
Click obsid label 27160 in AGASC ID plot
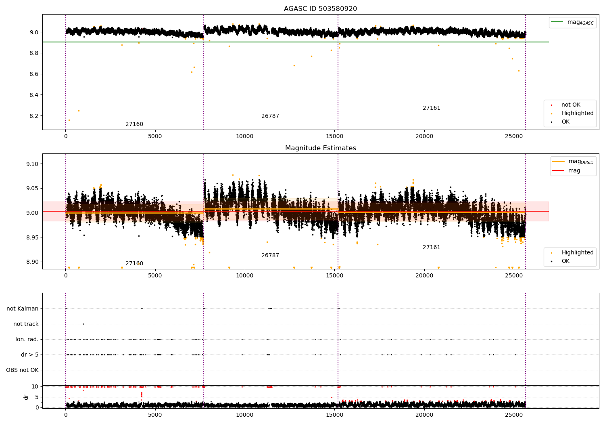tap(134, 124)
